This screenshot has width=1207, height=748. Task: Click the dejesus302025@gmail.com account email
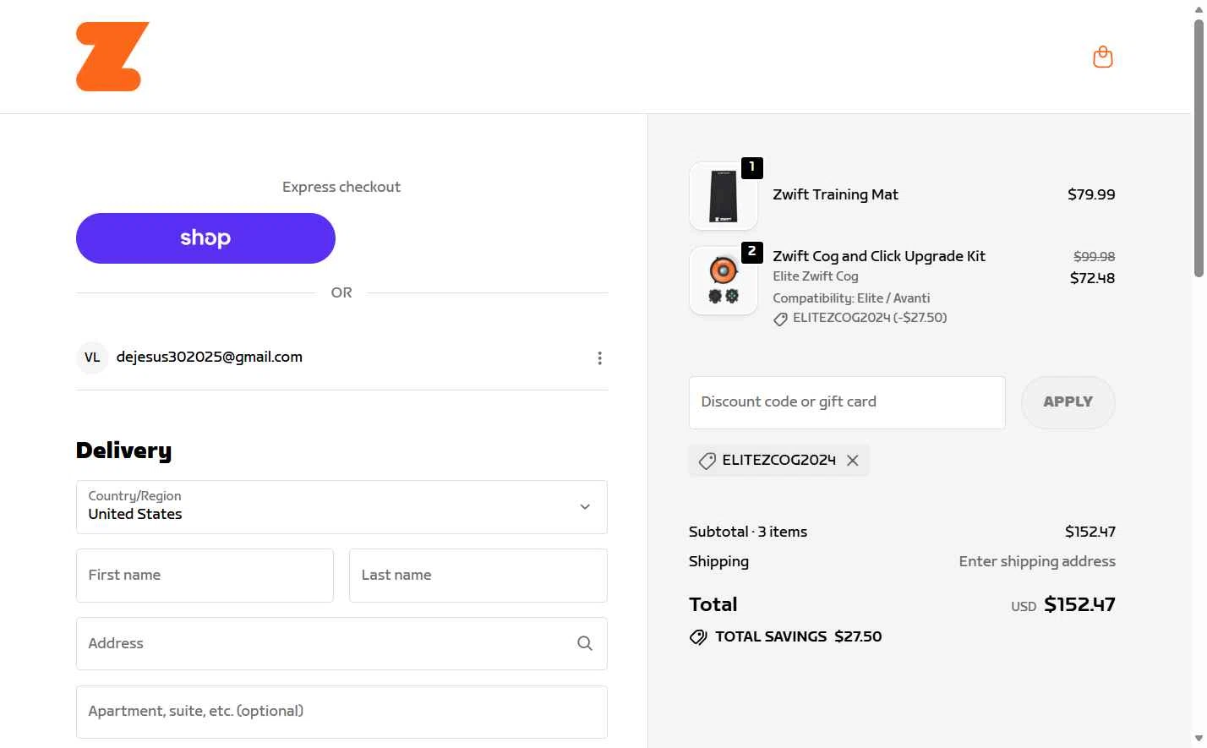pos(210,358)
